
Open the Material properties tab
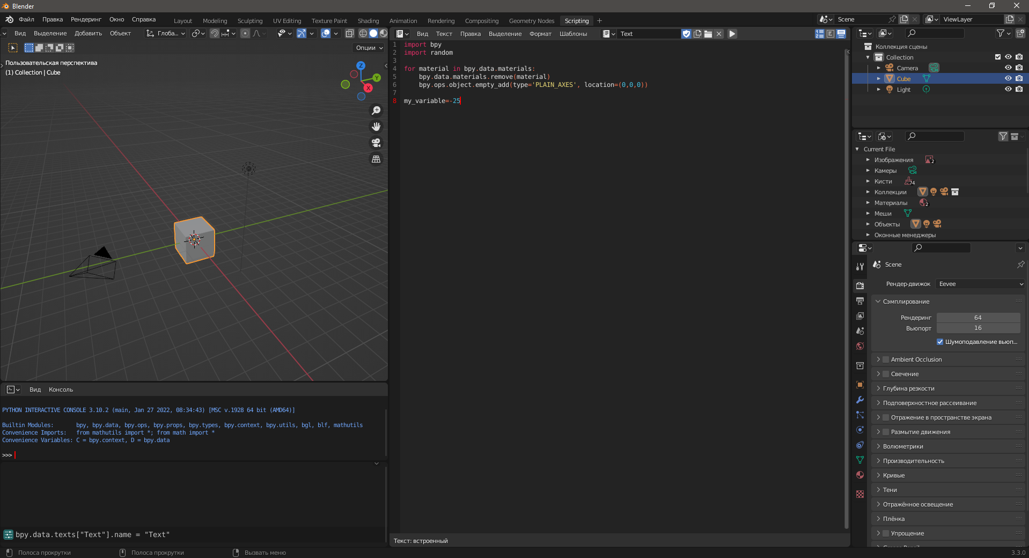click(x=860, y=475)
